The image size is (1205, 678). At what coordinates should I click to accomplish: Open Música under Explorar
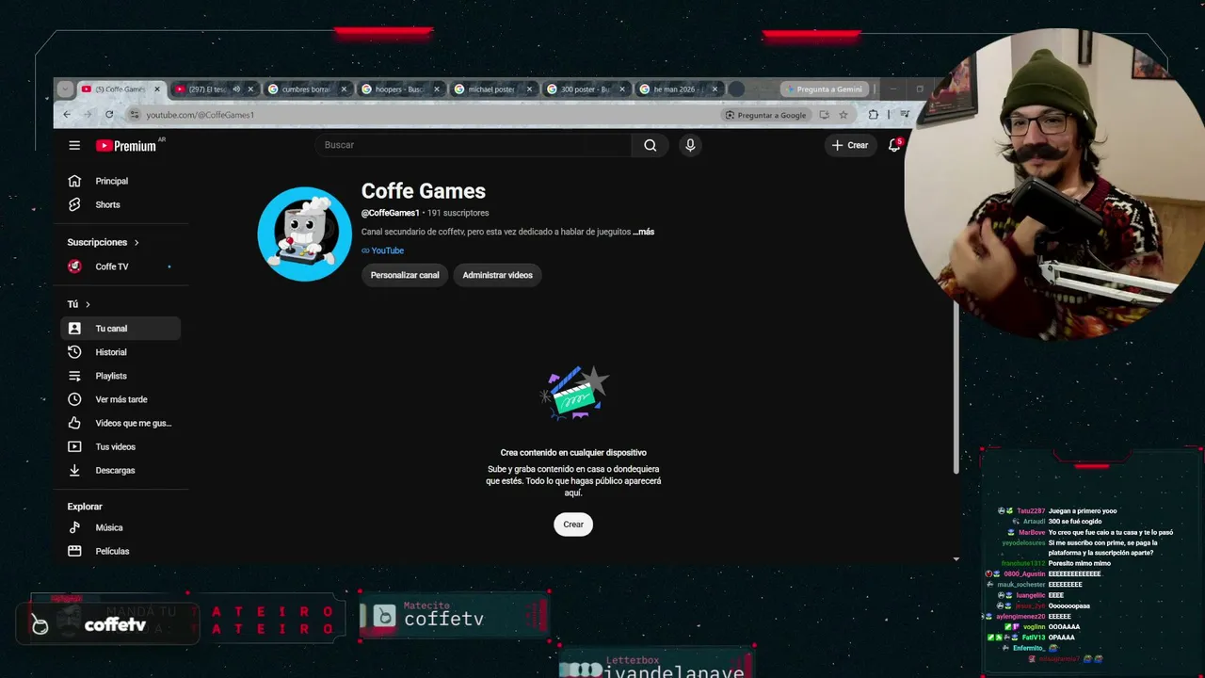tap(120, 527)
